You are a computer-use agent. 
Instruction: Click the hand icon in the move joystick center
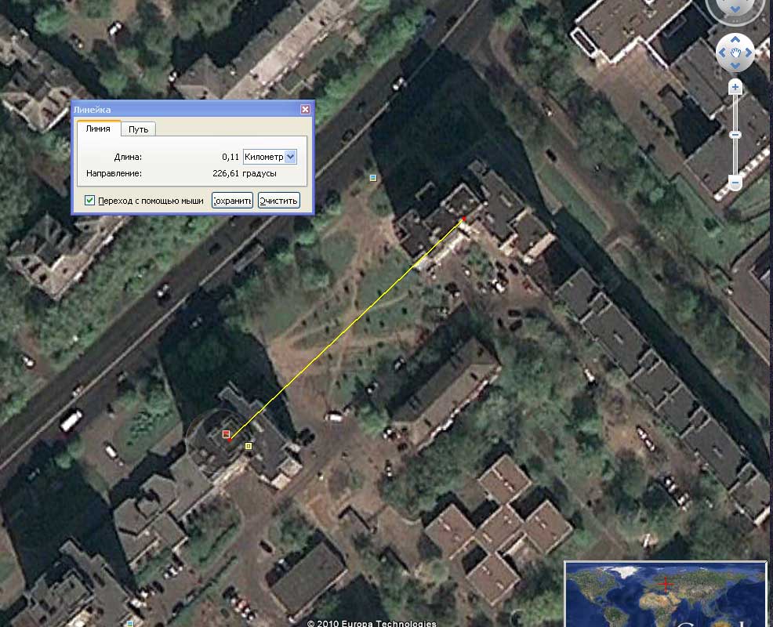point(735,54)
